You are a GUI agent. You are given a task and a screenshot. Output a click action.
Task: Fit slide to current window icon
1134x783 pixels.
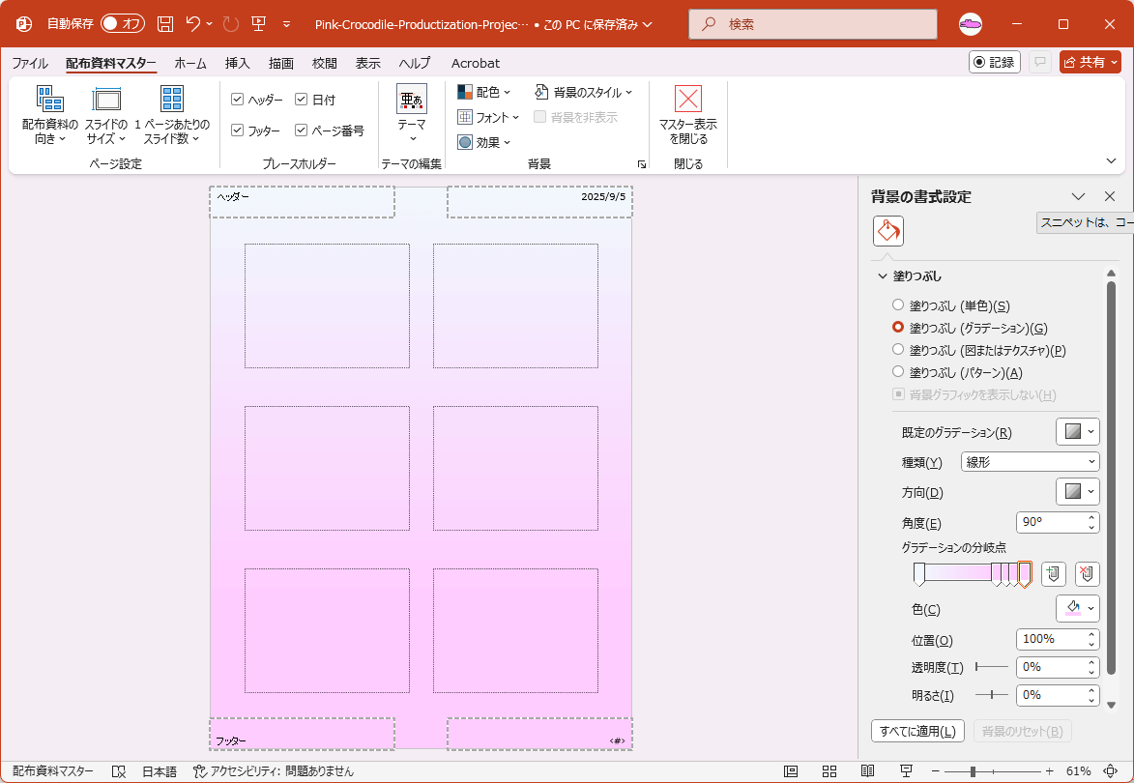(1111, 771)
